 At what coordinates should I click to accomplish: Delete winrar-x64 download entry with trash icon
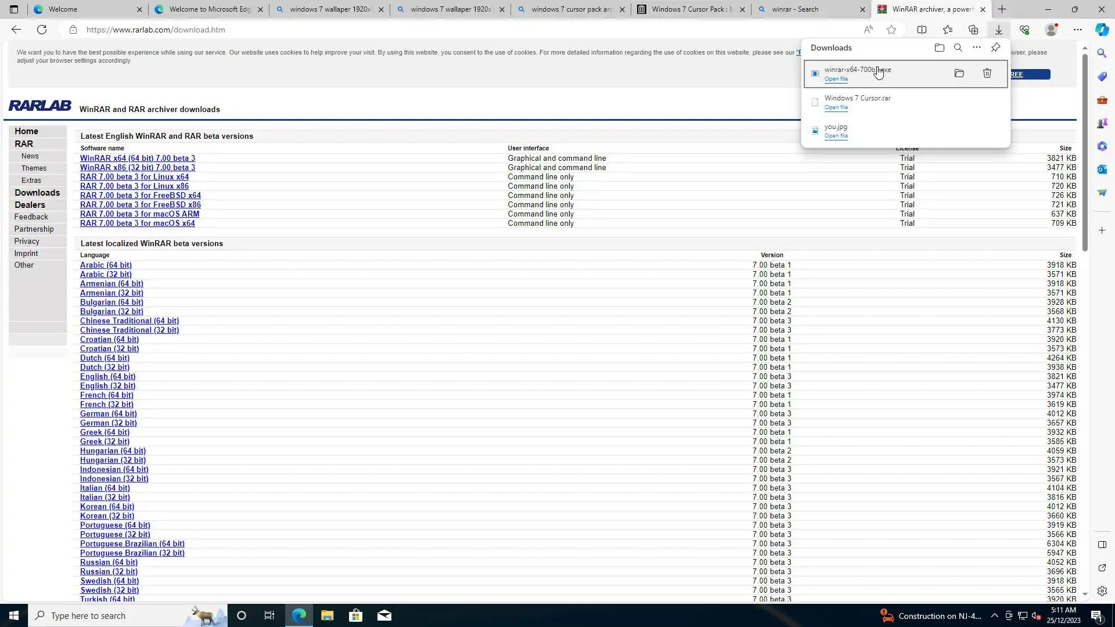click(x=987, y=74)
